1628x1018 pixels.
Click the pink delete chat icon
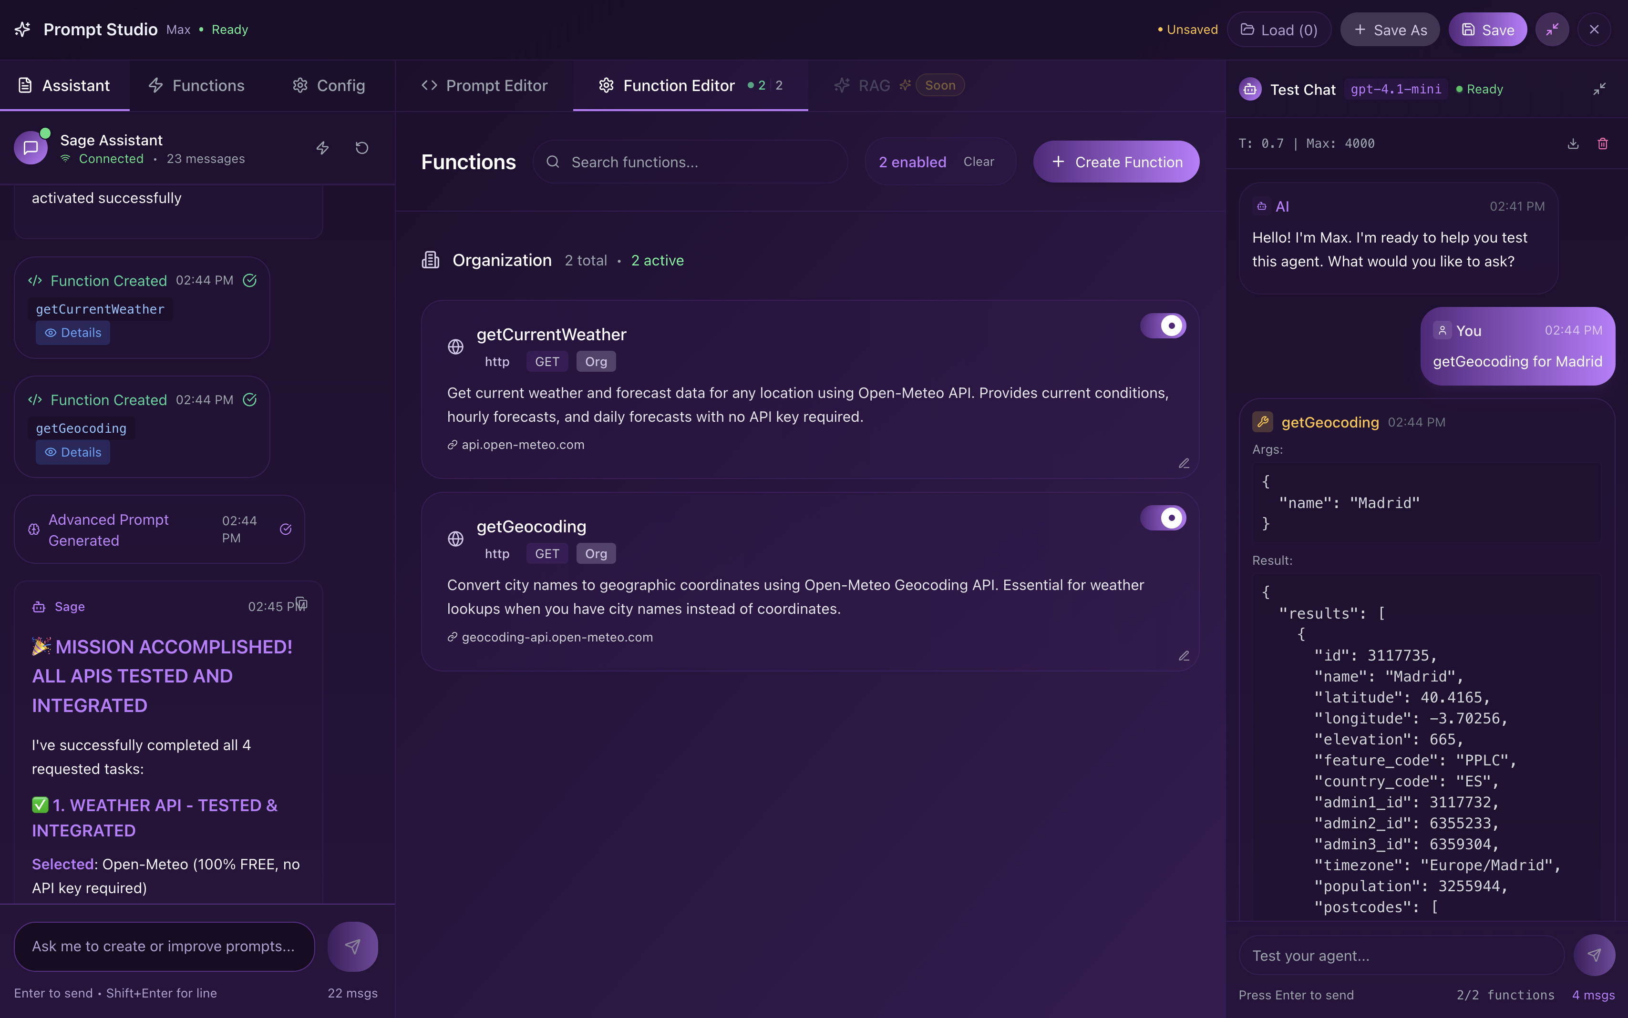[1602, 143]
